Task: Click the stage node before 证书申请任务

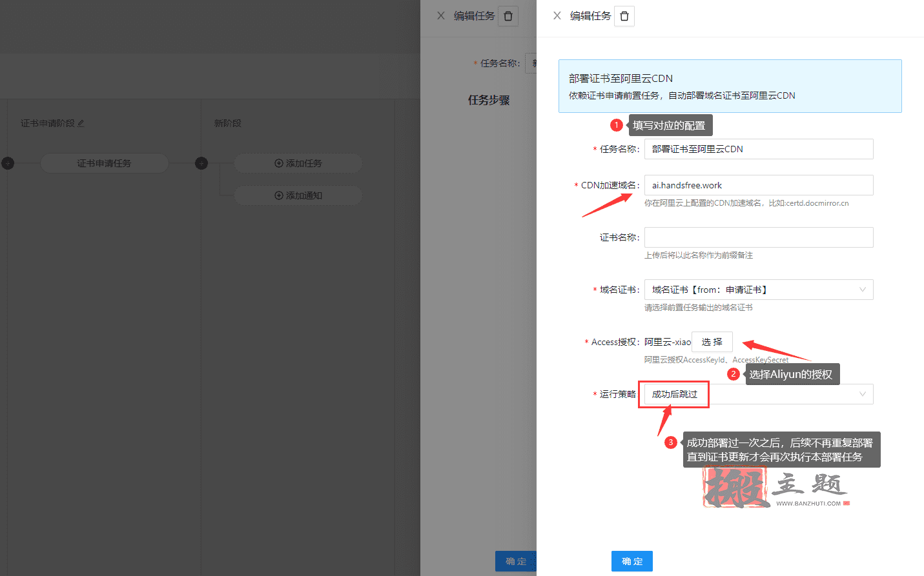Action: click(8, 163)
